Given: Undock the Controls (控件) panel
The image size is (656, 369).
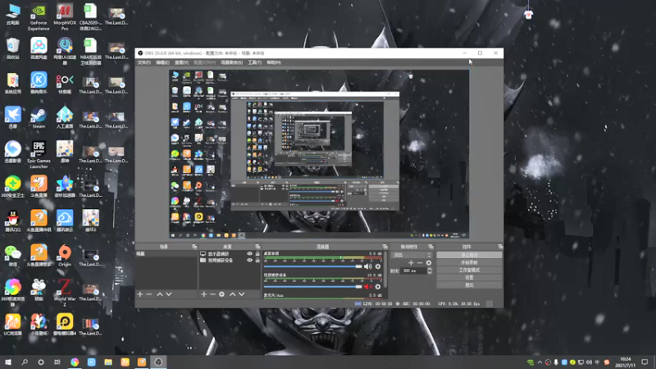Looking at the screenshot, I should (500, 247).
